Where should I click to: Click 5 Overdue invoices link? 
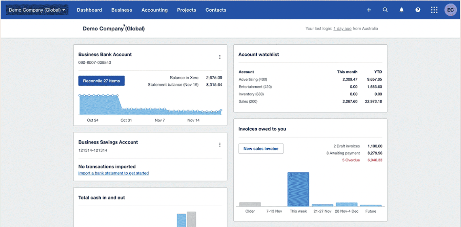point(351,160)
